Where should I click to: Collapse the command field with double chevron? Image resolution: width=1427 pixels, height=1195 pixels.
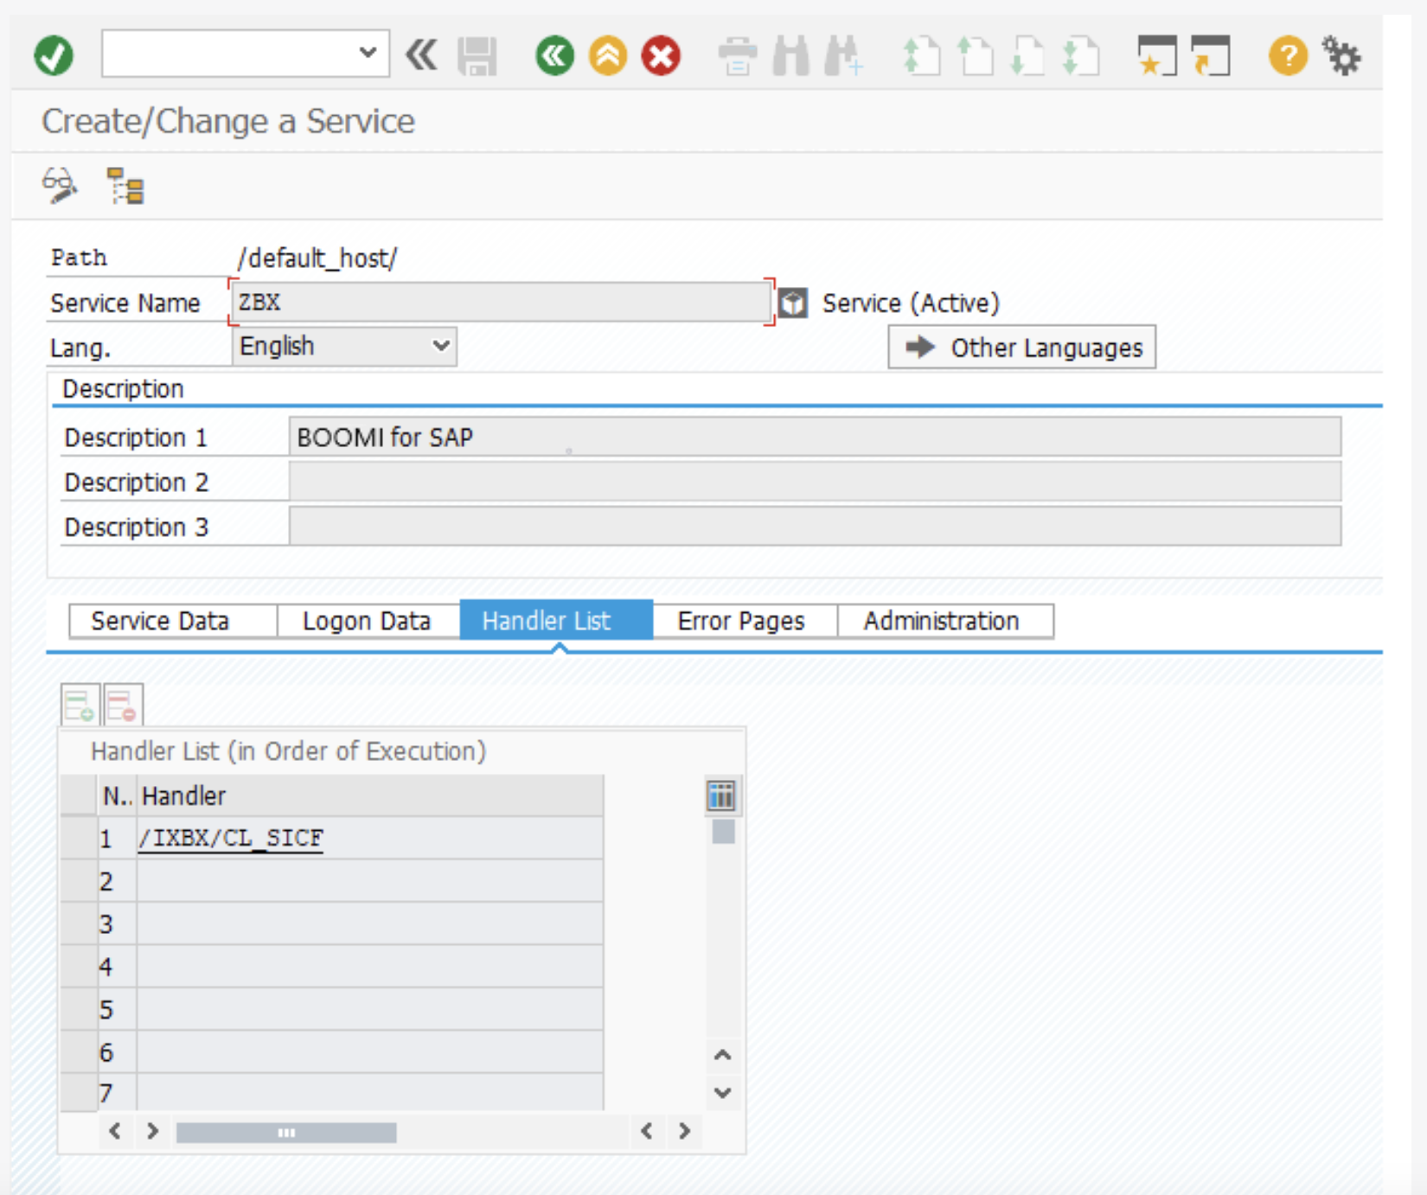[x=422, y=55]
